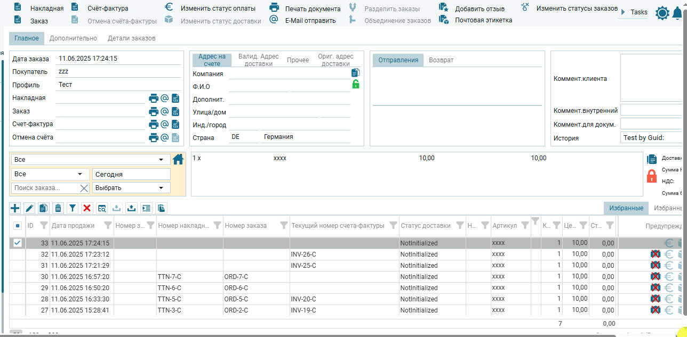
Task: Click the trash delete icon above the grid
Action: [x=58, y=208]
